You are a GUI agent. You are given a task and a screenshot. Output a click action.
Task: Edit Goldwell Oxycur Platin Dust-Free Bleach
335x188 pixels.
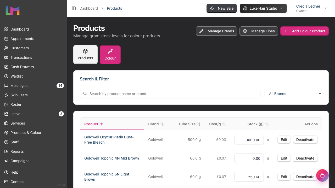click(284, 140)
